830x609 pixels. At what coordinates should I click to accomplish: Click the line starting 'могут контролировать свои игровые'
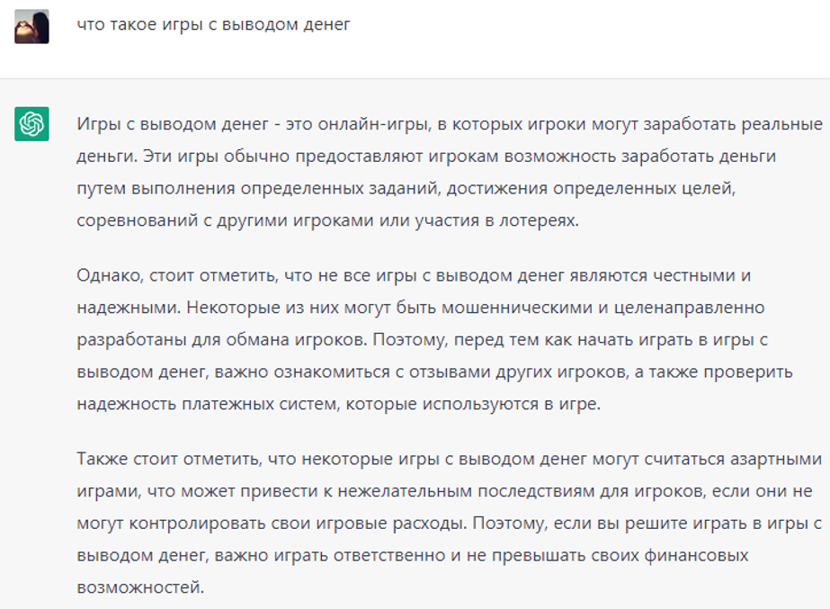[x=450, y=524]
